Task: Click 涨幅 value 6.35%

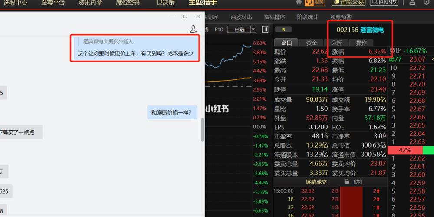Action: click(x=377, y=52)
